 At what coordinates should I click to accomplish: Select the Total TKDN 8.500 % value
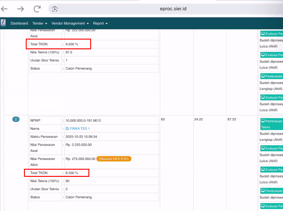(x=72, y=173)
